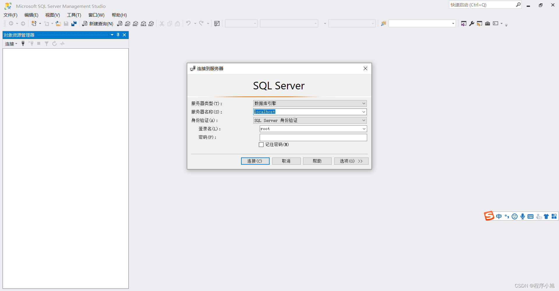Open the Object Explorer window position dropdown

click(x=112, y=35)
